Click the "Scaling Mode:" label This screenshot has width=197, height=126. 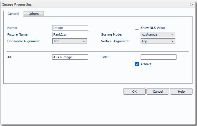point(112,34)
